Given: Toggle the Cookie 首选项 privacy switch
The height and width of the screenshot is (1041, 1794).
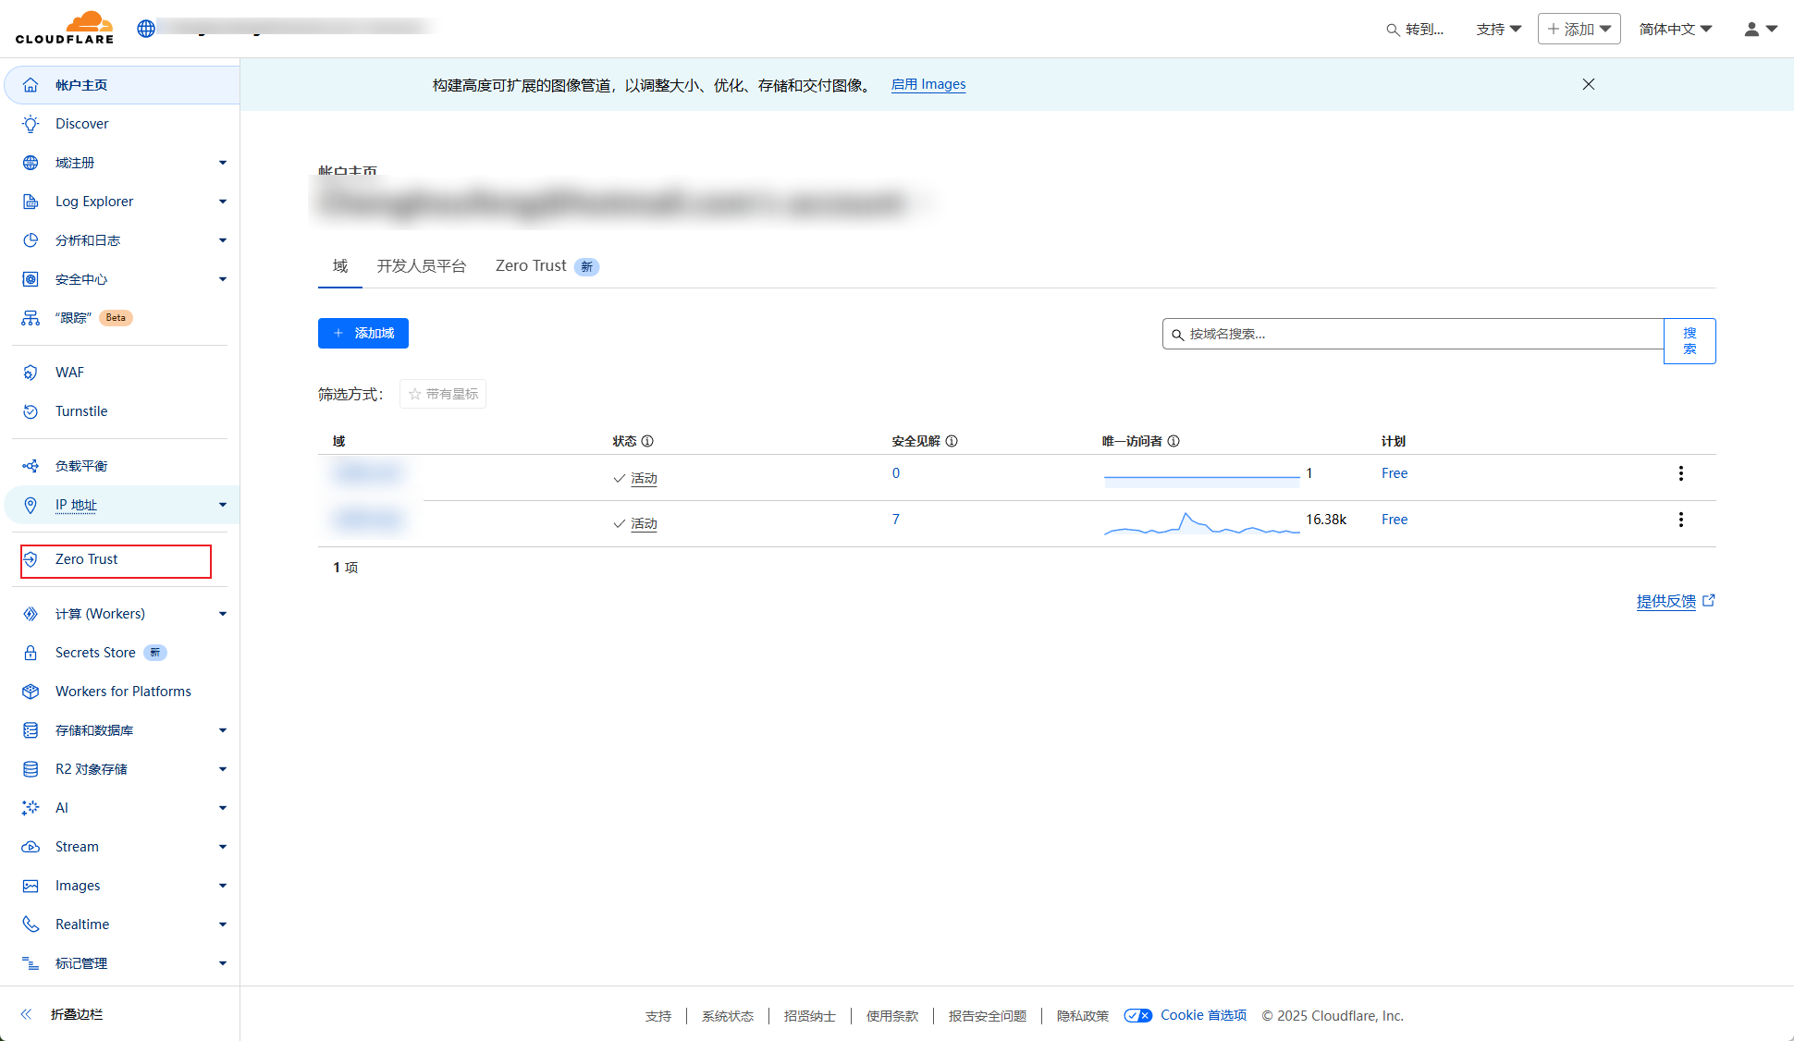Looking at the screenshot, I should [1137, 1015].
